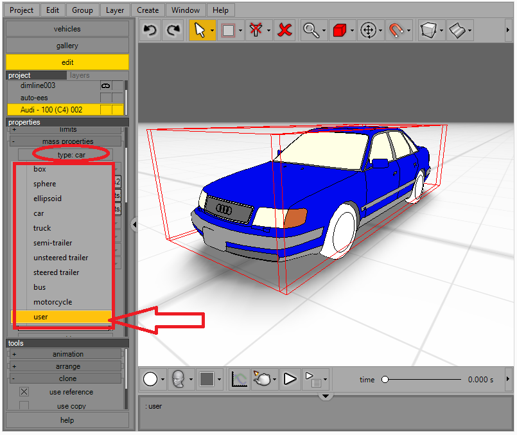The image size is (517, 435).
Task: Open zoom tool dropdown arrow
Action: (x=324, y=31)
